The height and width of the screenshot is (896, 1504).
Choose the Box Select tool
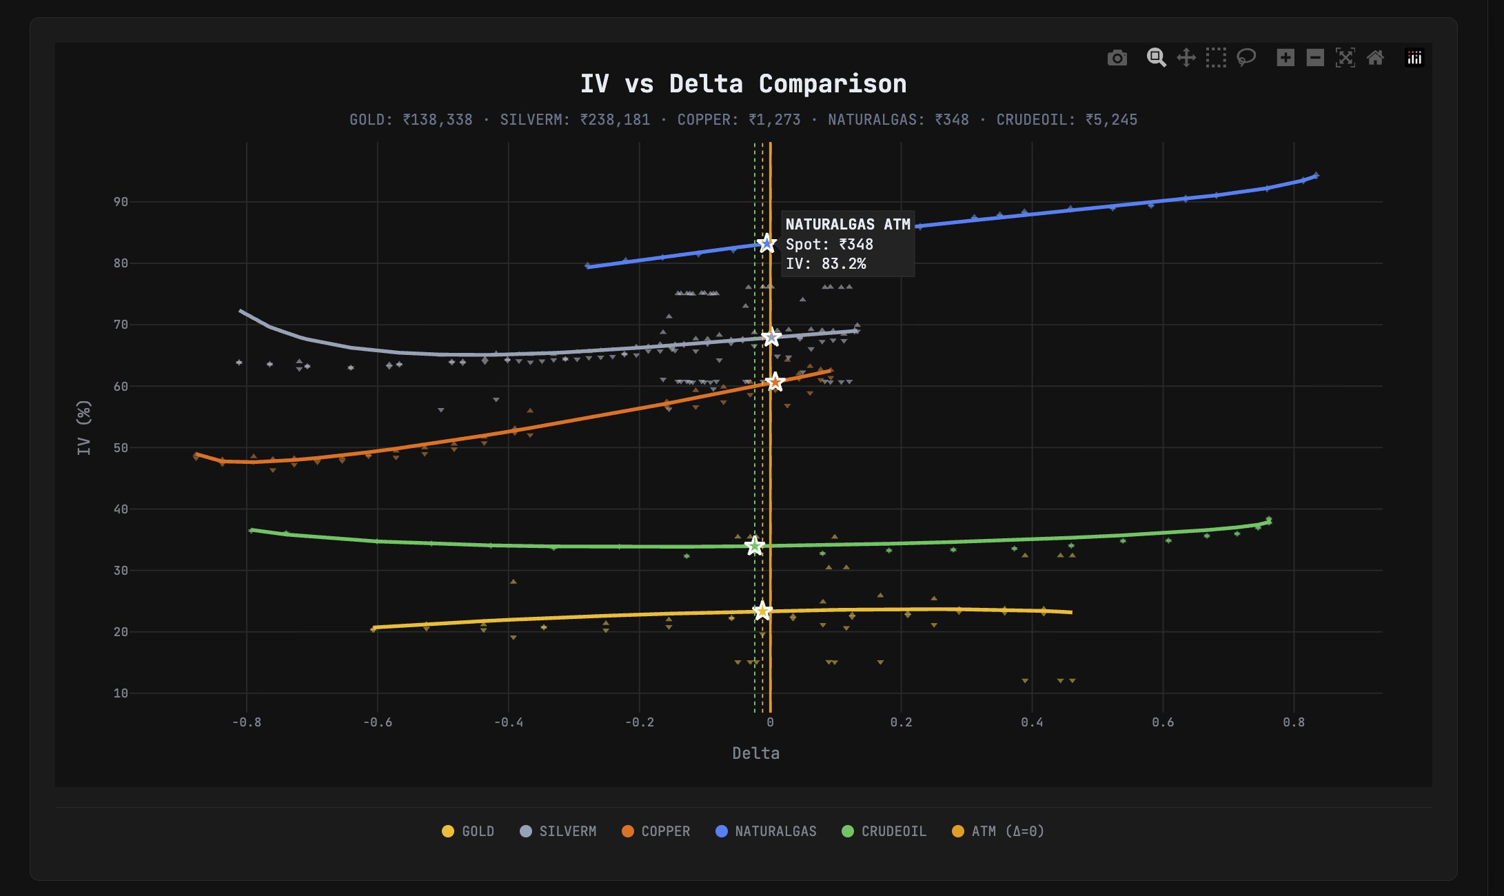1216,58
